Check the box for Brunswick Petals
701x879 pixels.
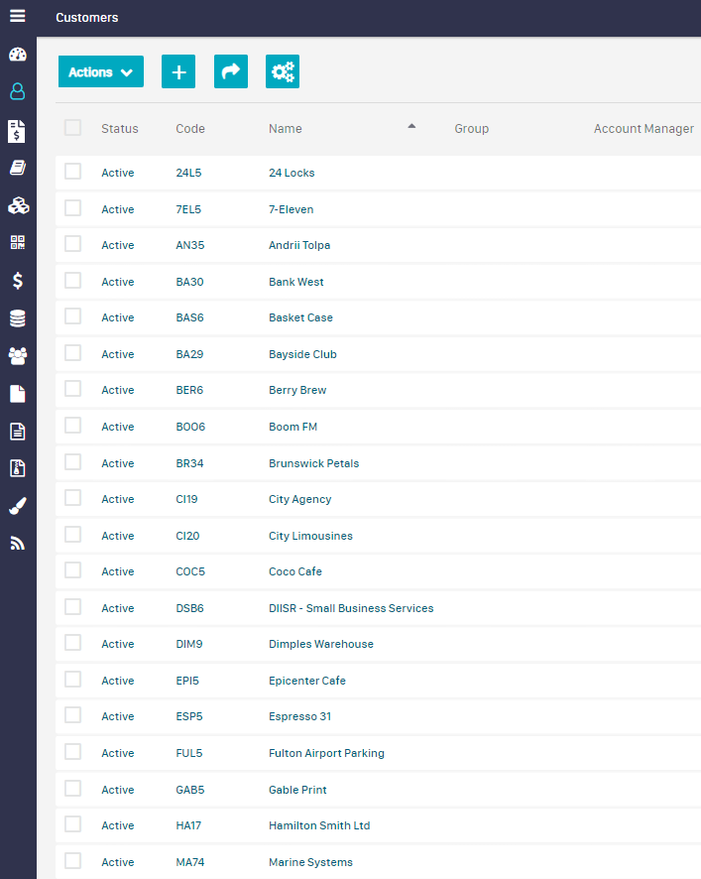coord(72,462)
